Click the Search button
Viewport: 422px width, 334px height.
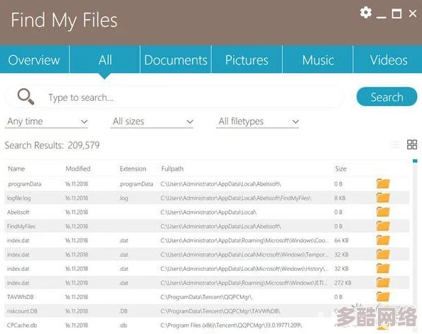386,97
